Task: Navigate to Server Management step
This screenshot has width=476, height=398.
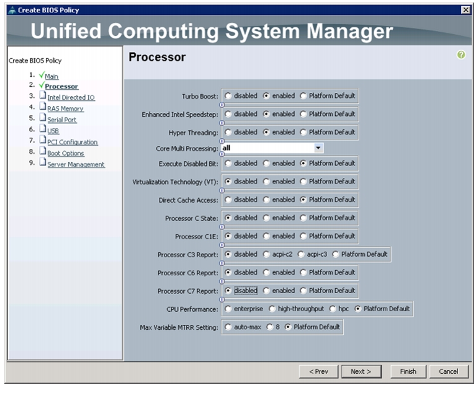Action: [76, 164]
